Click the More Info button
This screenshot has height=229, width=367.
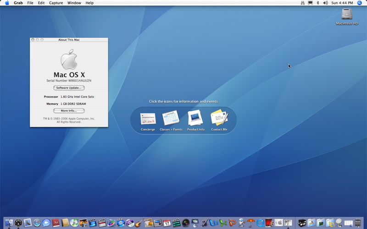pos(69,111)
